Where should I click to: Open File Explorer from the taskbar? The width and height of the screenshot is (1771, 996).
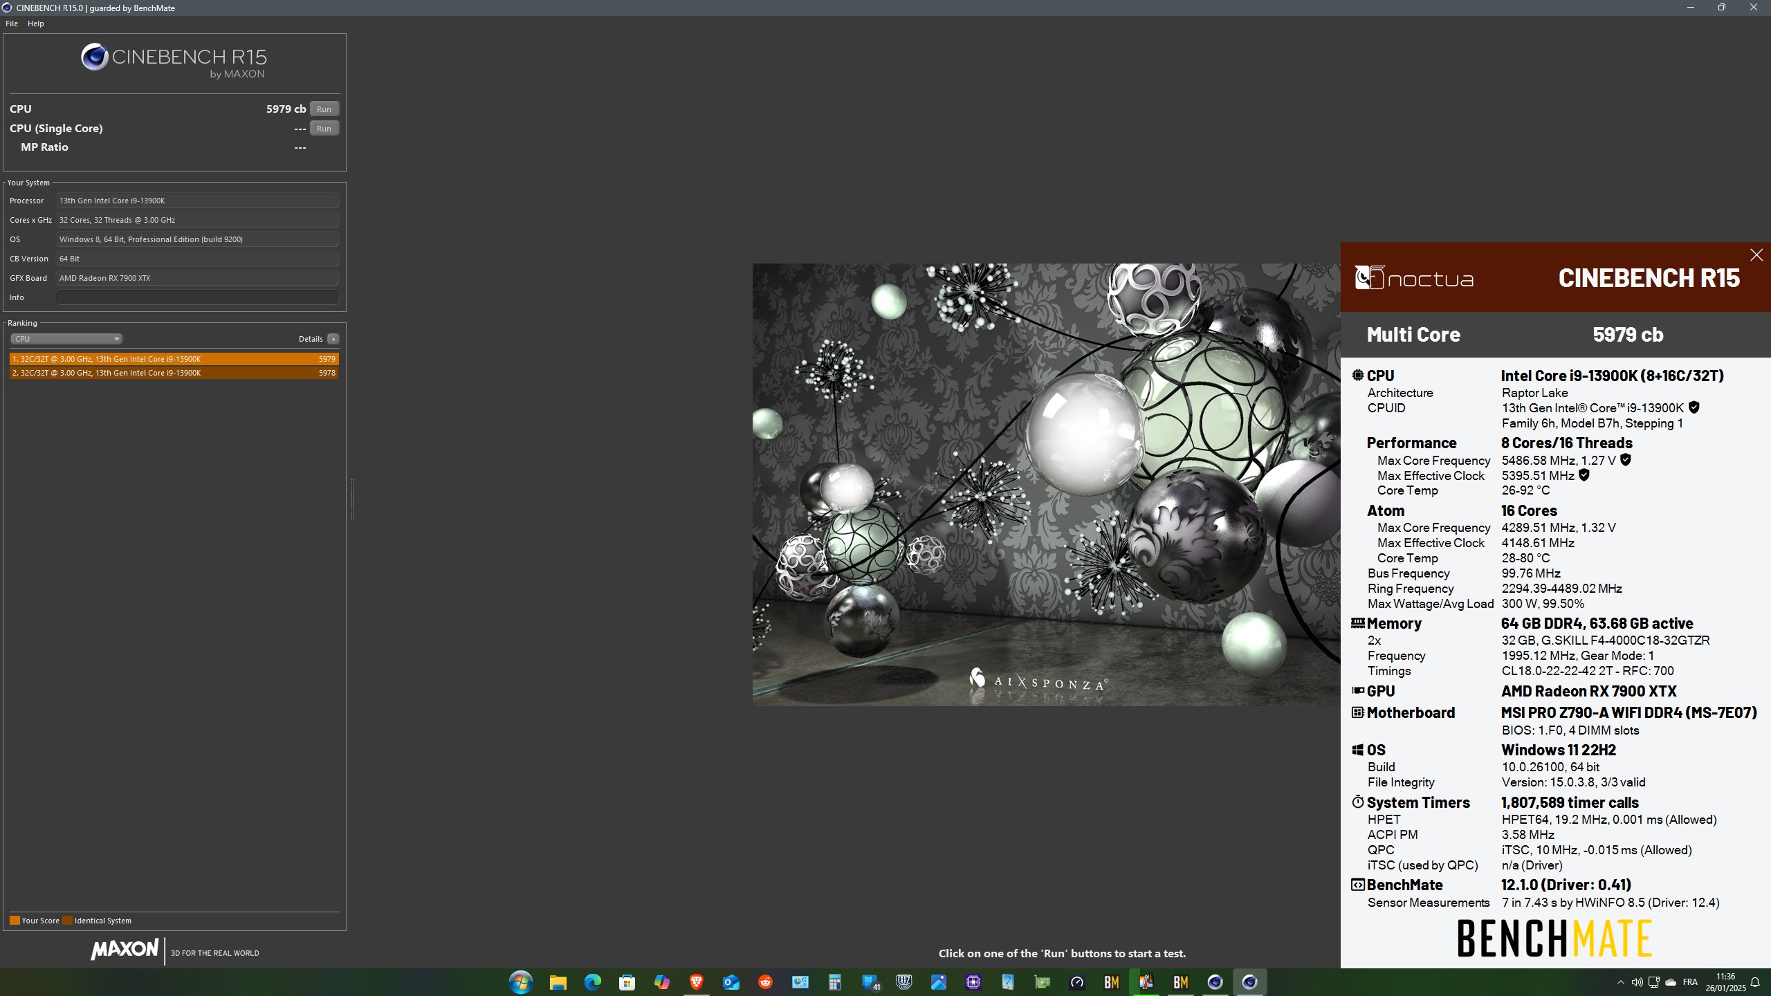coord(558,982)
